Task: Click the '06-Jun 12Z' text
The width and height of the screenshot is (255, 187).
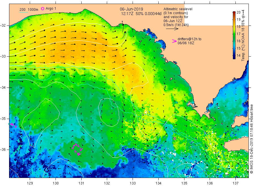Action: [x=173, y=21]
